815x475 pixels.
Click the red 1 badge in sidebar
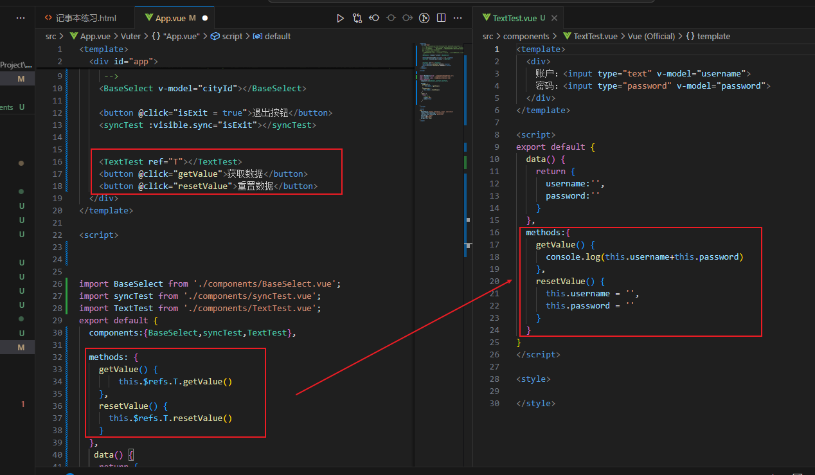[22, 404]
